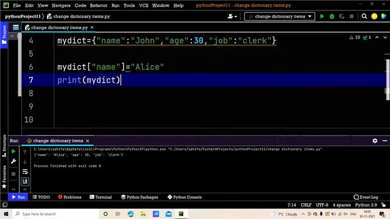Change UTF-8 file encoding

[x=322, y=205]
